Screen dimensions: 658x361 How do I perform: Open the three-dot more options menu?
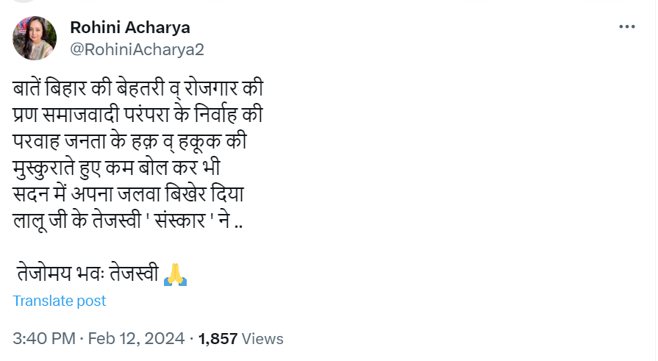pos(626,27)
